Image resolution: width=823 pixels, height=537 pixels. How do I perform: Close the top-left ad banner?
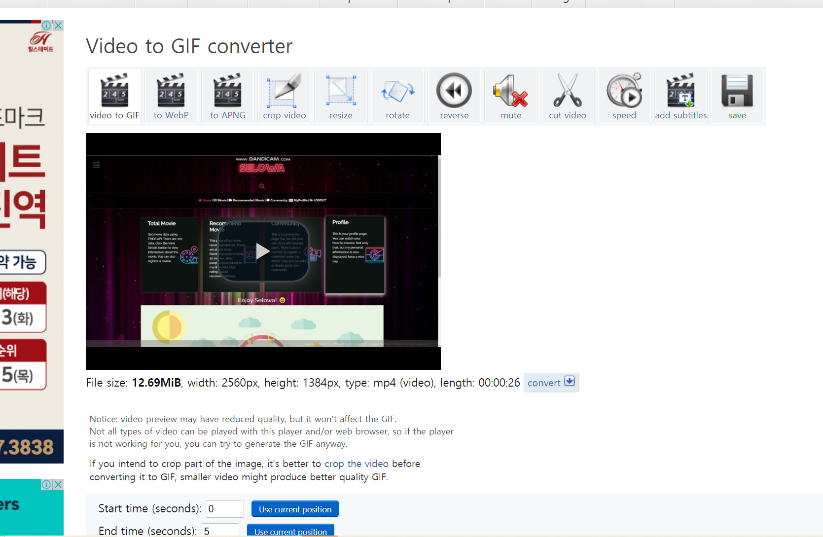58,25
